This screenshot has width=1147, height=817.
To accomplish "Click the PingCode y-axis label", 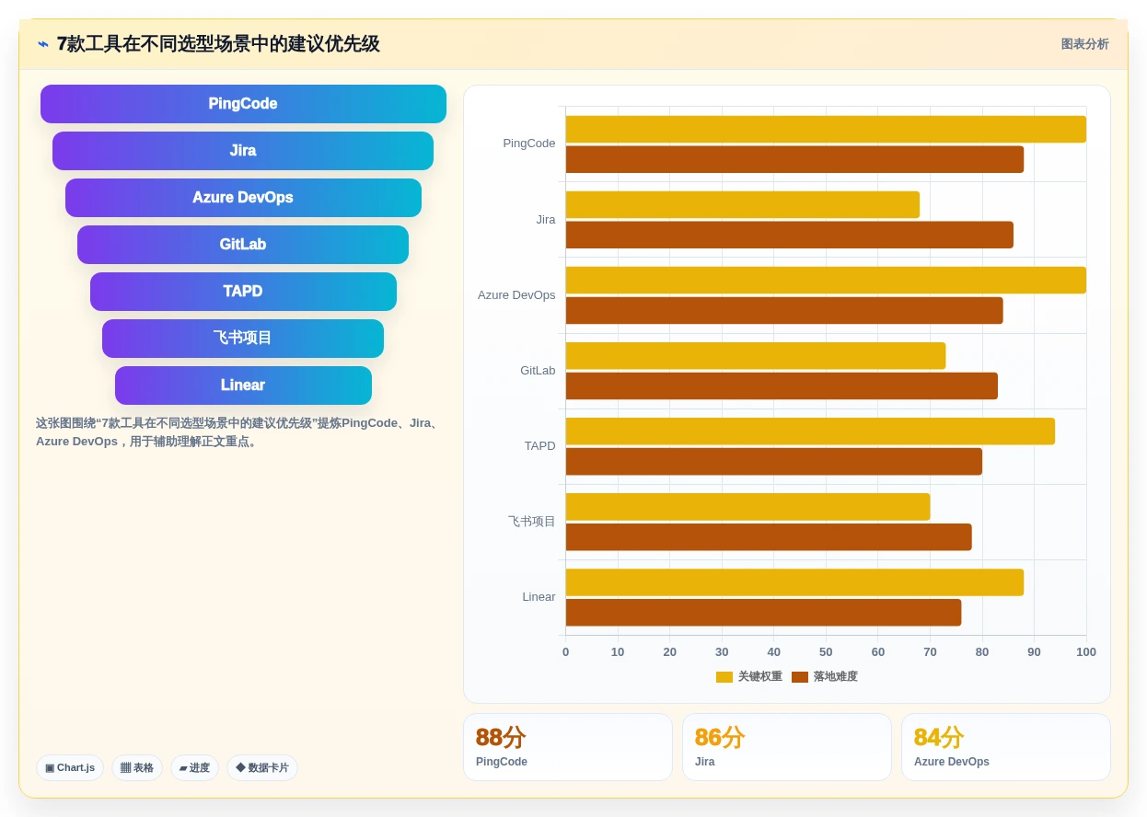I will [529, 144].
